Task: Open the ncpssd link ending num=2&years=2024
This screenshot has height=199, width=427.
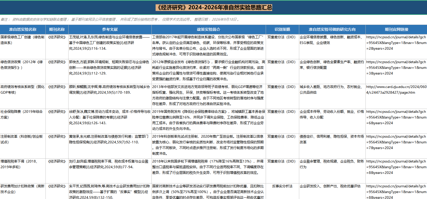Action: (396, 43)
